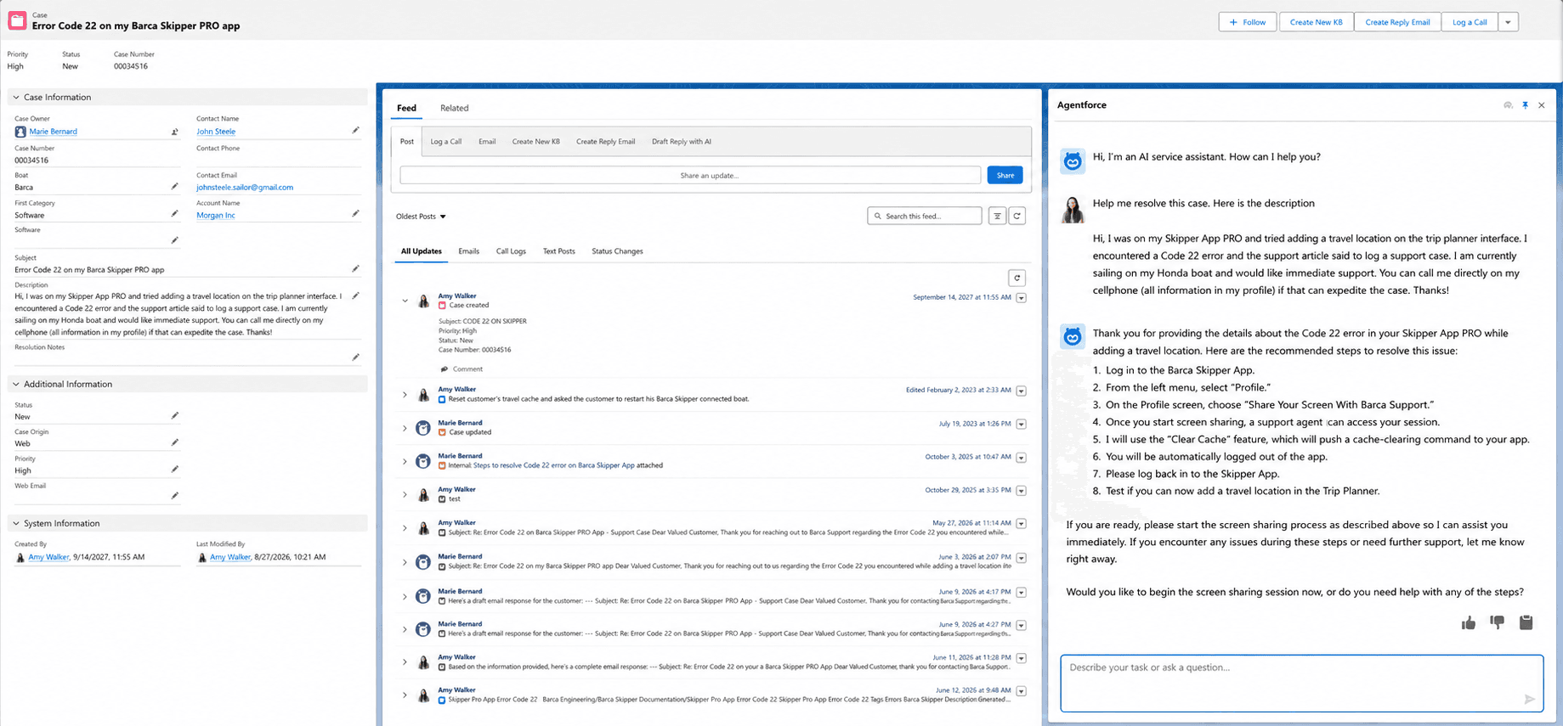Expand Amy Walker's test post
This screenshot has height=726, width=1563.
click(x=405, y=495)
